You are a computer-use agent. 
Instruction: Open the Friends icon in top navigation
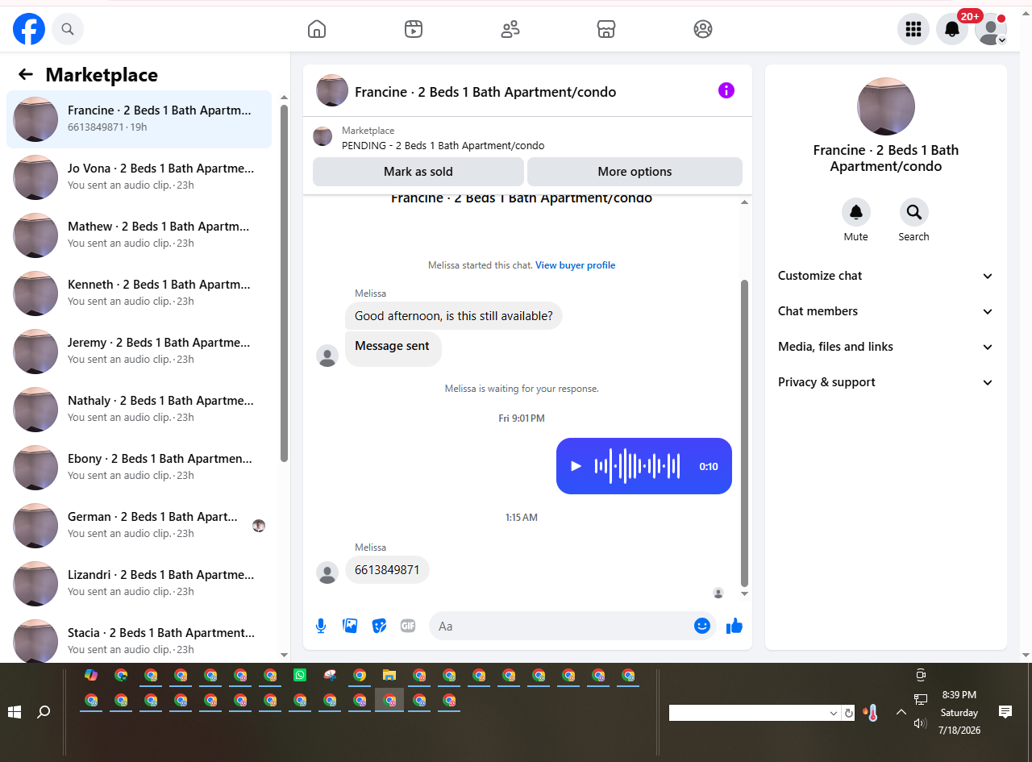(x=510, y=29)
